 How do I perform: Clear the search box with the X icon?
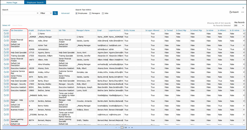pyautogui.click(x=37, y=13)
